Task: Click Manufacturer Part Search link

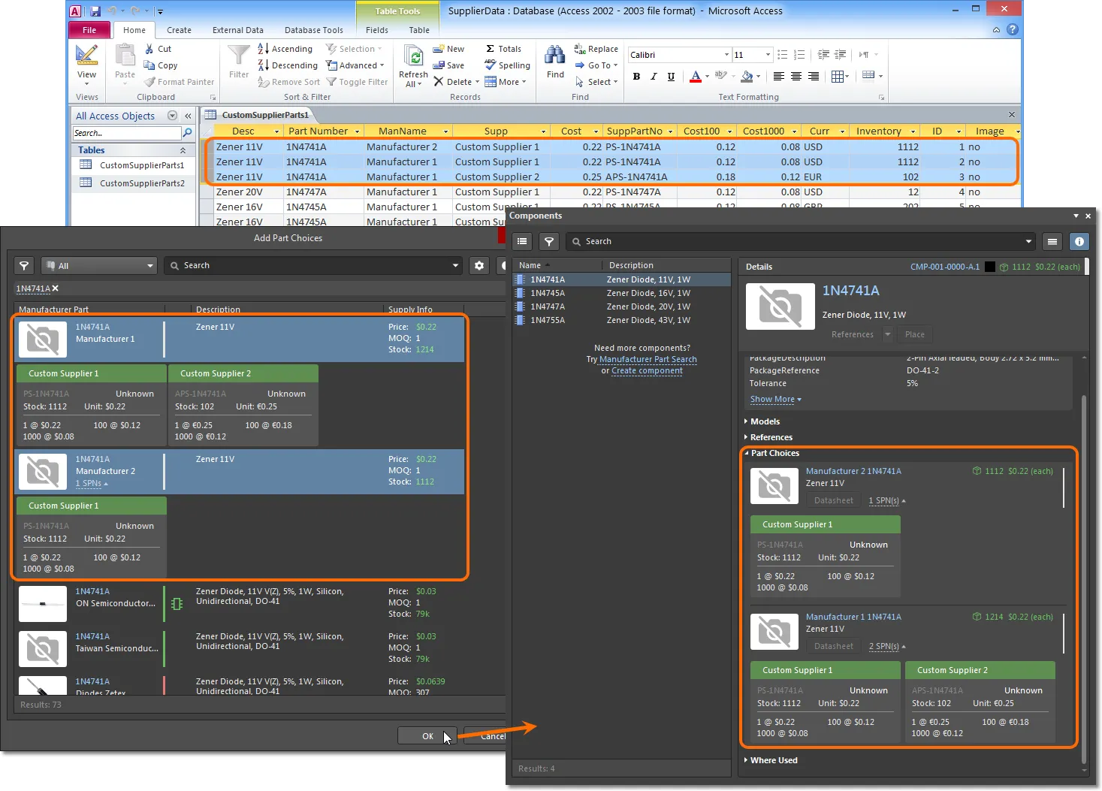Action: (648, 359)
